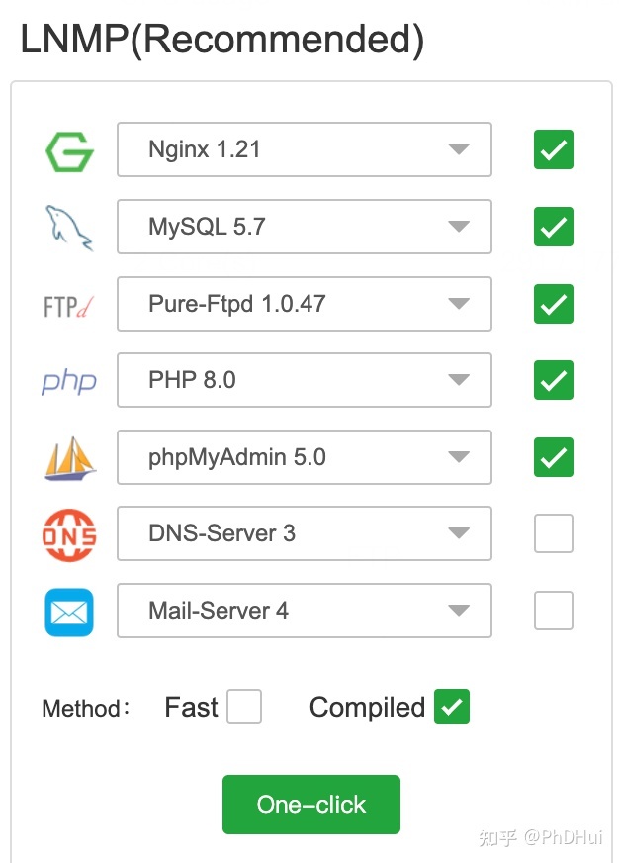The image size is (619, 863).
Task: Open the Pure-Ftpd 1.0.47 dropdown
Action: click(305, 304)
